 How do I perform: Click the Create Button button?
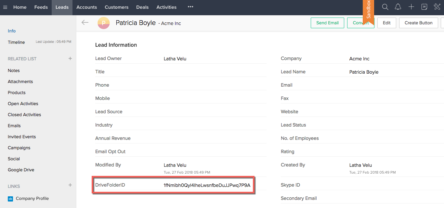click(x=418, y=23)
